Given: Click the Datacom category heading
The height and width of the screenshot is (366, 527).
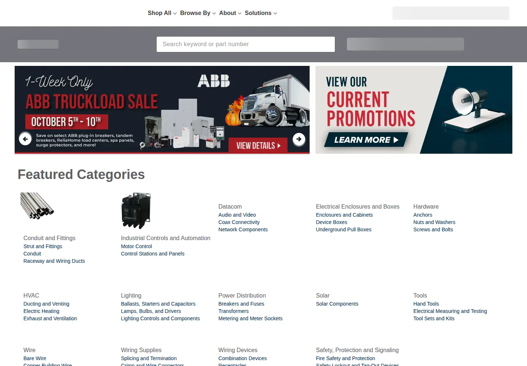Looking at the screenshot, I should pyautogui.click(x=230, y=206).
